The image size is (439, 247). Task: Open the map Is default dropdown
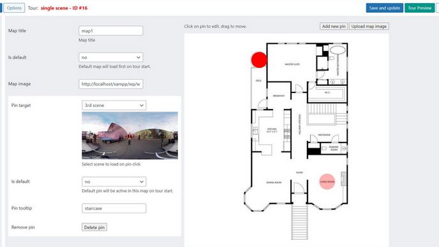pyautogui.click(x=111, y=57)
